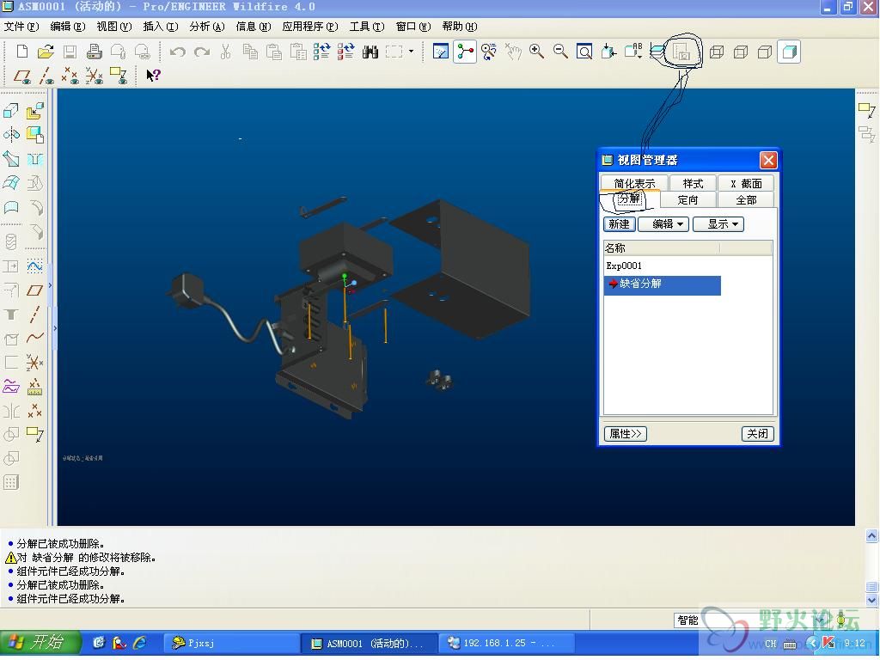Viewport: 880px width, 660px height.
Task: Click the Reorient view icon
Action: click(608, 52)
